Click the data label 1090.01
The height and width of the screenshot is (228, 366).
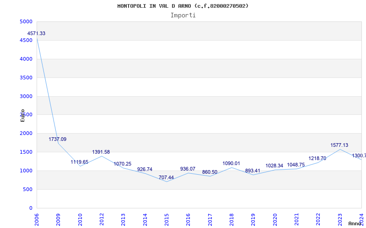click(231, 164)
